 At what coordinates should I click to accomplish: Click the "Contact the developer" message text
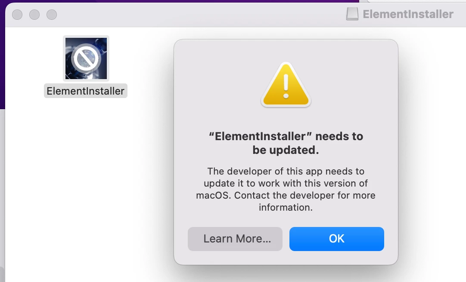pyautogui.click(x=286, y=189)
